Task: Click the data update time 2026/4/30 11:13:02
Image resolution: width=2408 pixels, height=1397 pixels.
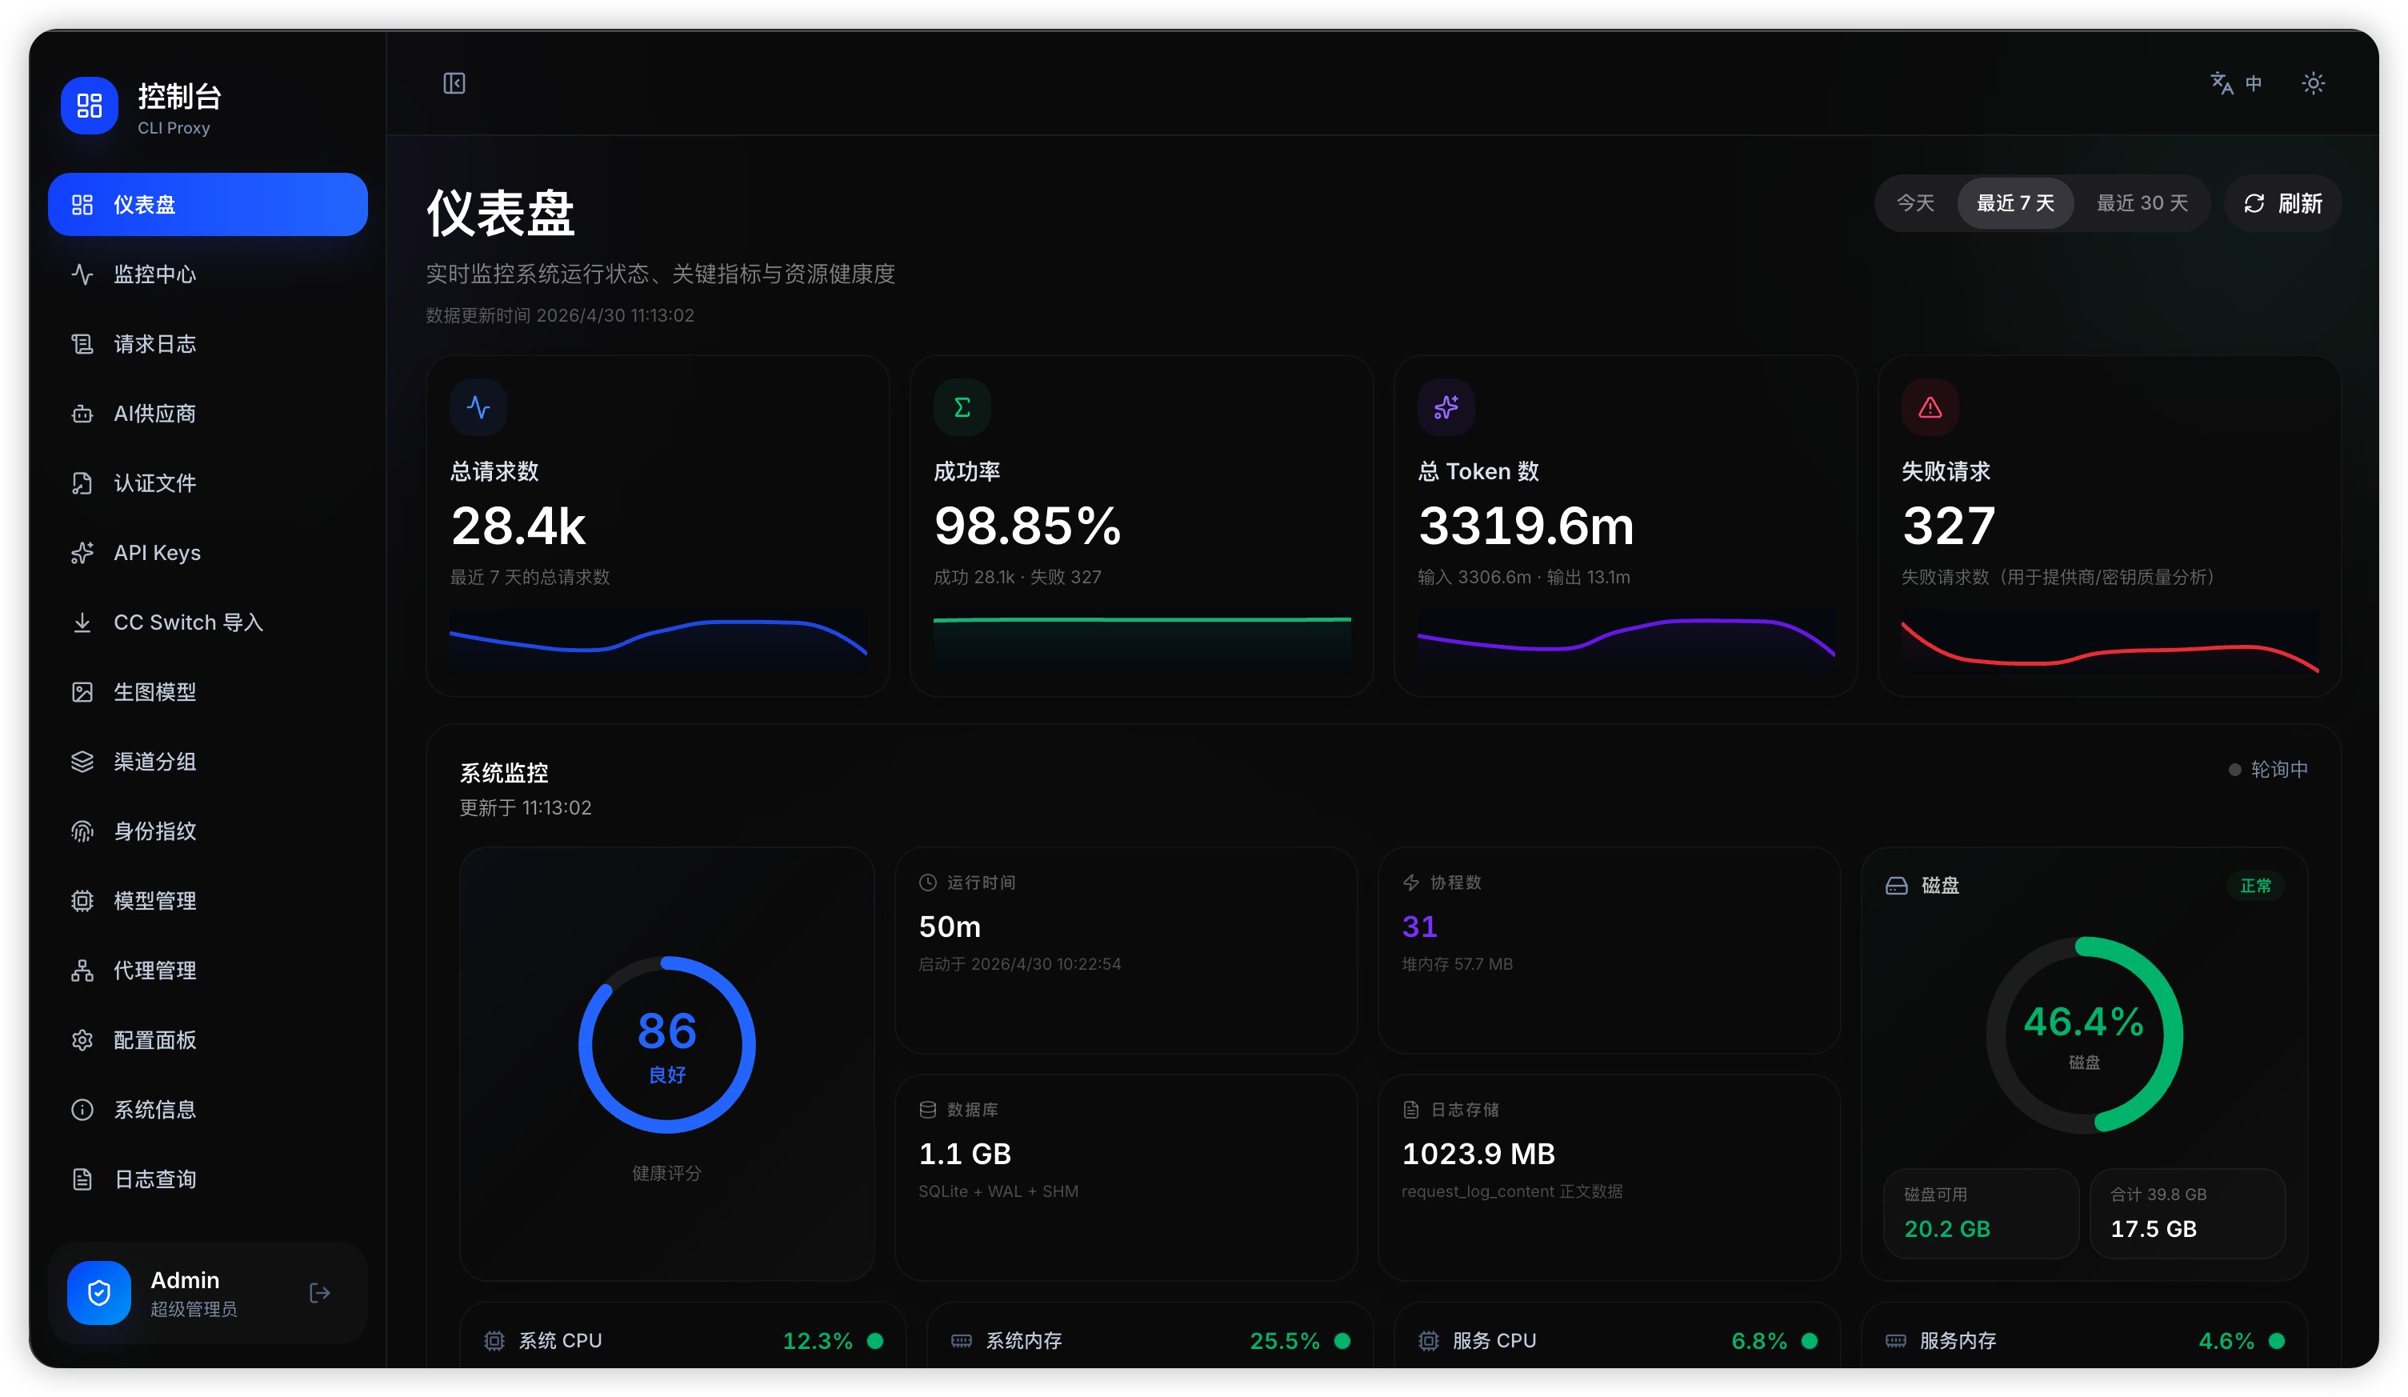Action: tap(615, 315)
